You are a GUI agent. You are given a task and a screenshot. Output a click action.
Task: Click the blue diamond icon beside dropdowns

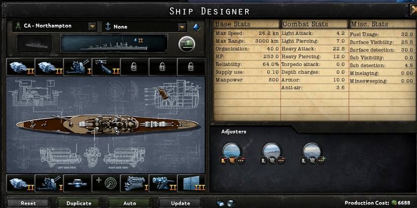[197, 27]
